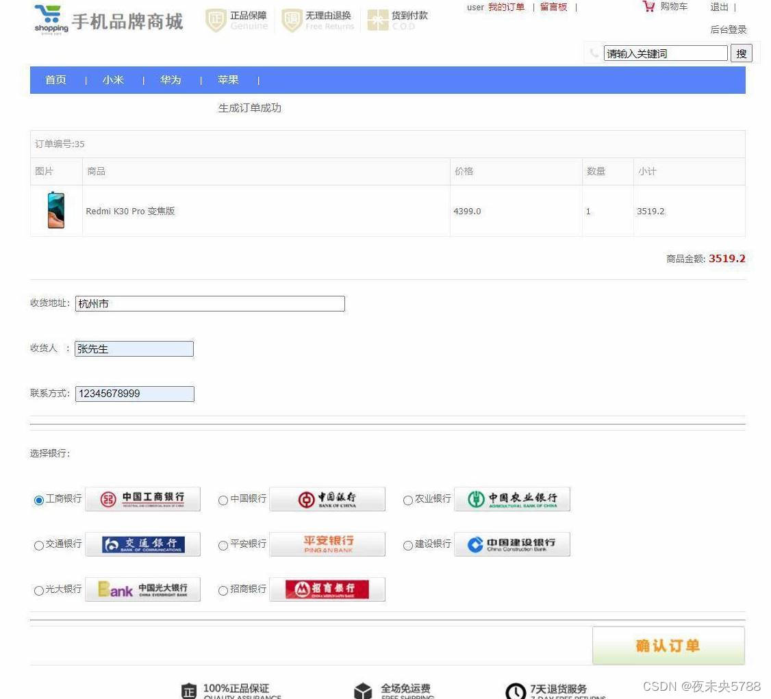Screen dimensions: 771x699
Task: Click the shopping cart logo icon
Action: [51, 20]
